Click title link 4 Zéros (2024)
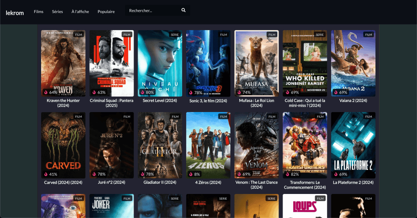The image size is (417, 218). tap(208, 183)
